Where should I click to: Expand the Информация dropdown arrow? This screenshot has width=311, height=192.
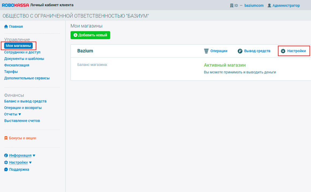(34, 156)
